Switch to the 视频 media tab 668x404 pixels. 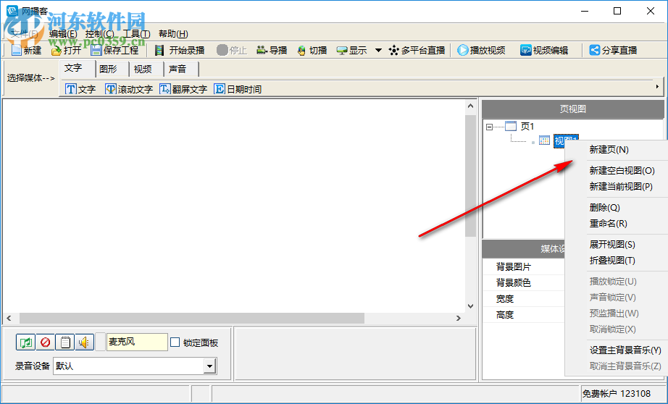point(146,69)
